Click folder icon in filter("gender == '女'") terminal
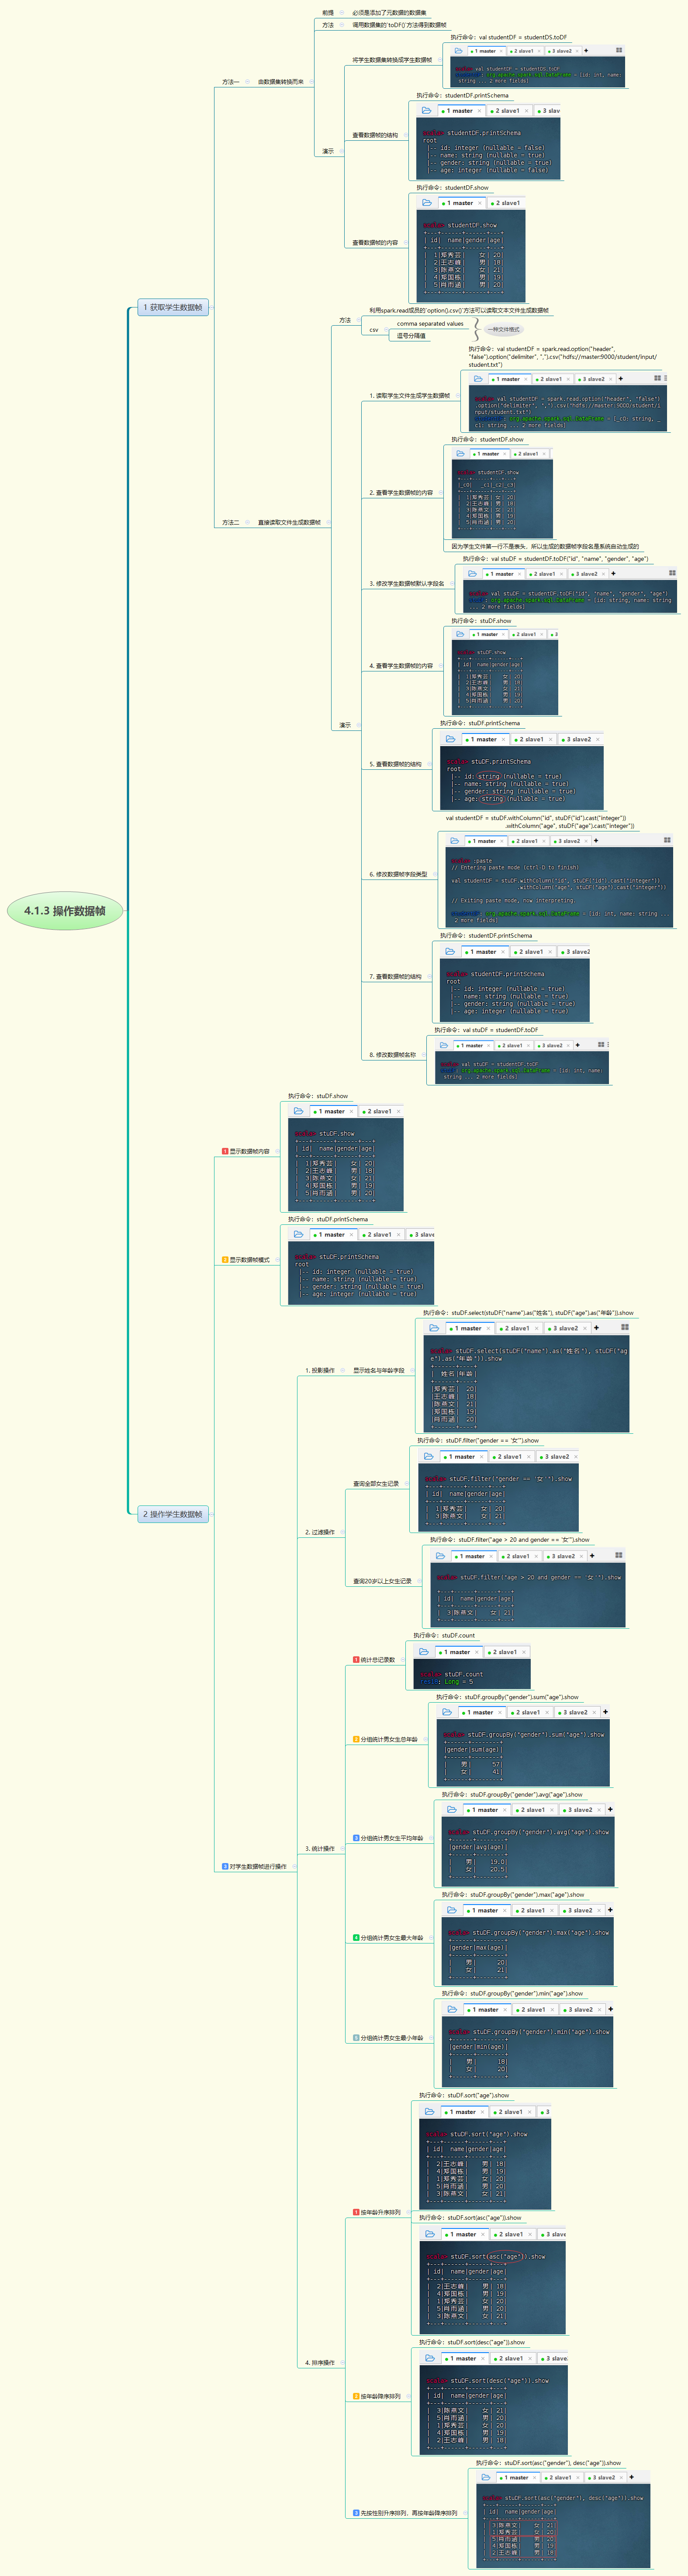Viewport: 688px width, 2576px height. coord(429,1456)
